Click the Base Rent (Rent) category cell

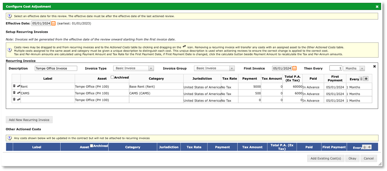[x=156, y=87]
